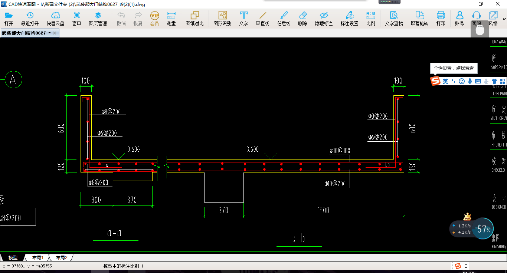Toggle the Sogou punctuation mode button

pyautogui.click(x=453, y=81)
